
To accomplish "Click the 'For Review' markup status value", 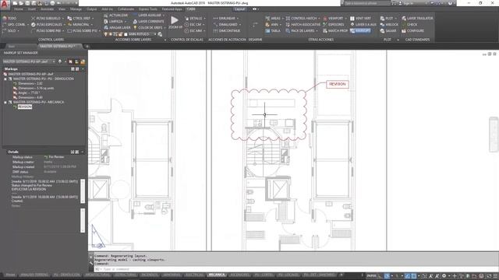I will (x=56, y=157).
